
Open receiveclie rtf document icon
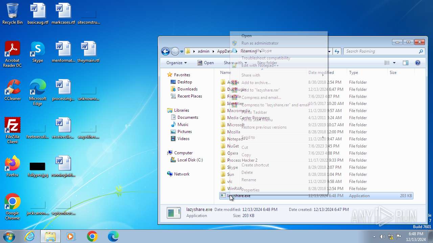point(63,128)
